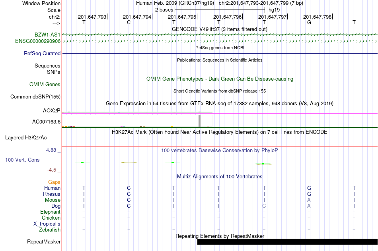Click the hg19 scale label
378x251 pixels.
pyautogui.click(x=274, y=10)
